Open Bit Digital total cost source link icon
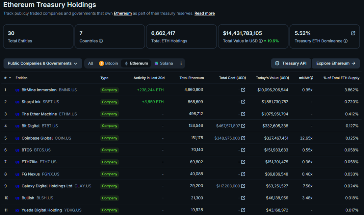Screen dimensions: 364x215 pyautogui.click(x=243, y=126)
